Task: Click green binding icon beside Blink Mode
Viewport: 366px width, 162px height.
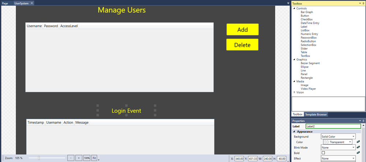Action: (358, 147)
